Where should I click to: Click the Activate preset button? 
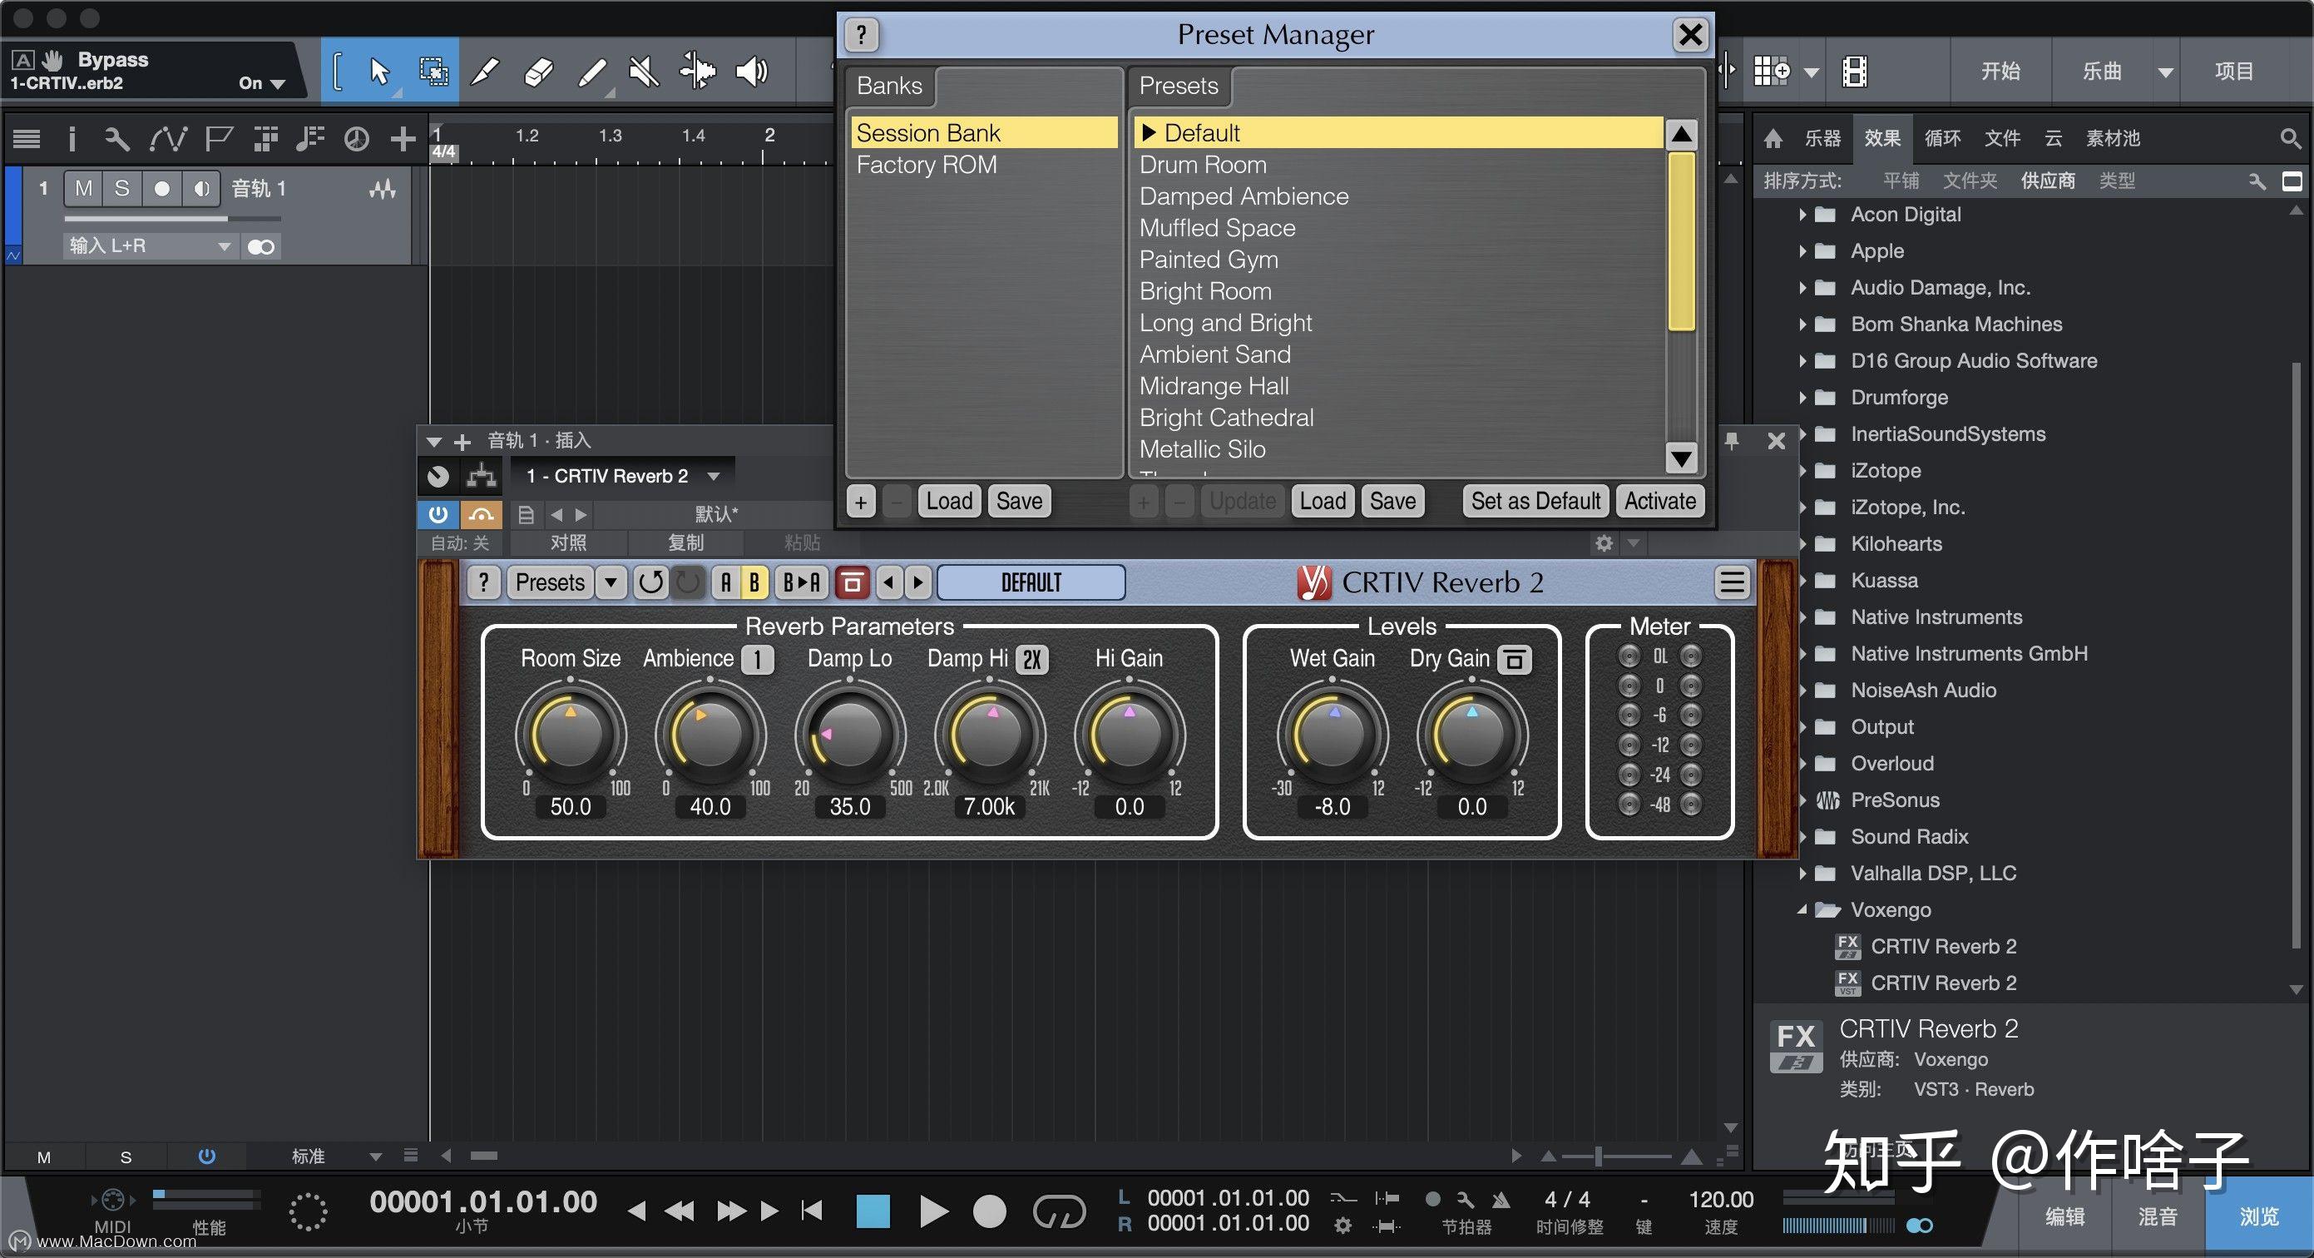[x=1659, y=502]
